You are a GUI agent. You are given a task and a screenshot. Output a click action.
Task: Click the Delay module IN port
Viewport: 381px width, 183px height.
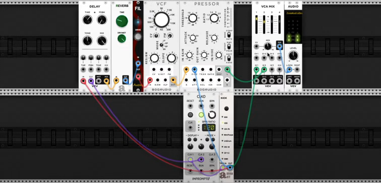click(83, 81)
